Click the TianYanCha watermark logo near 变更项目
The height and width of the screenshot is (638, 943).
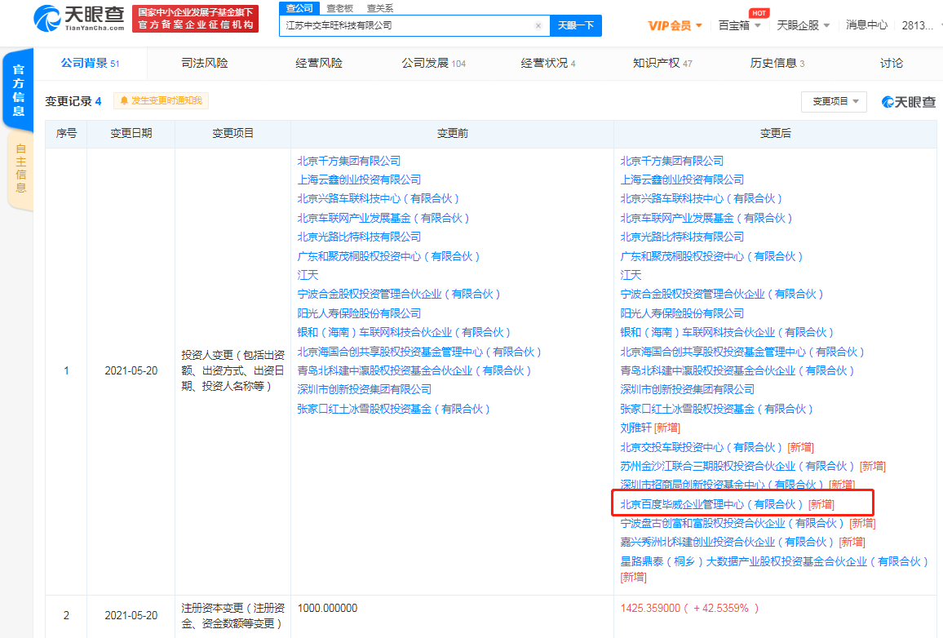[x=908, y=101]
